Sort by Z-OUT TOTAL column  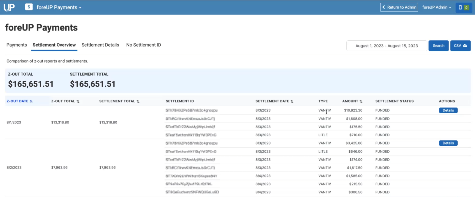[x=65, y=101]
